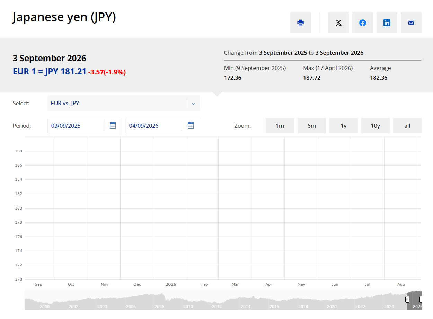This screenshot has width=433, height=319.
Task: Click 2000 on the navigator timeline
Action: (45, 307)
